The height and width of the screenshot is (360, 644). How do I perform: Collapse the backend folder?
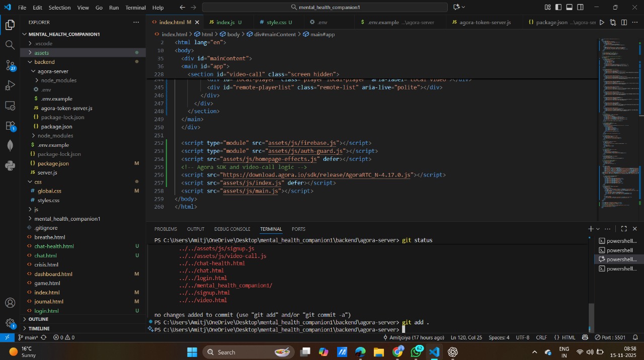coord(44,62)
